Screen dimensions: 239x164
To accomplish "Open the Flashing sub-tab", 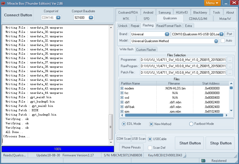I will 148,25.
